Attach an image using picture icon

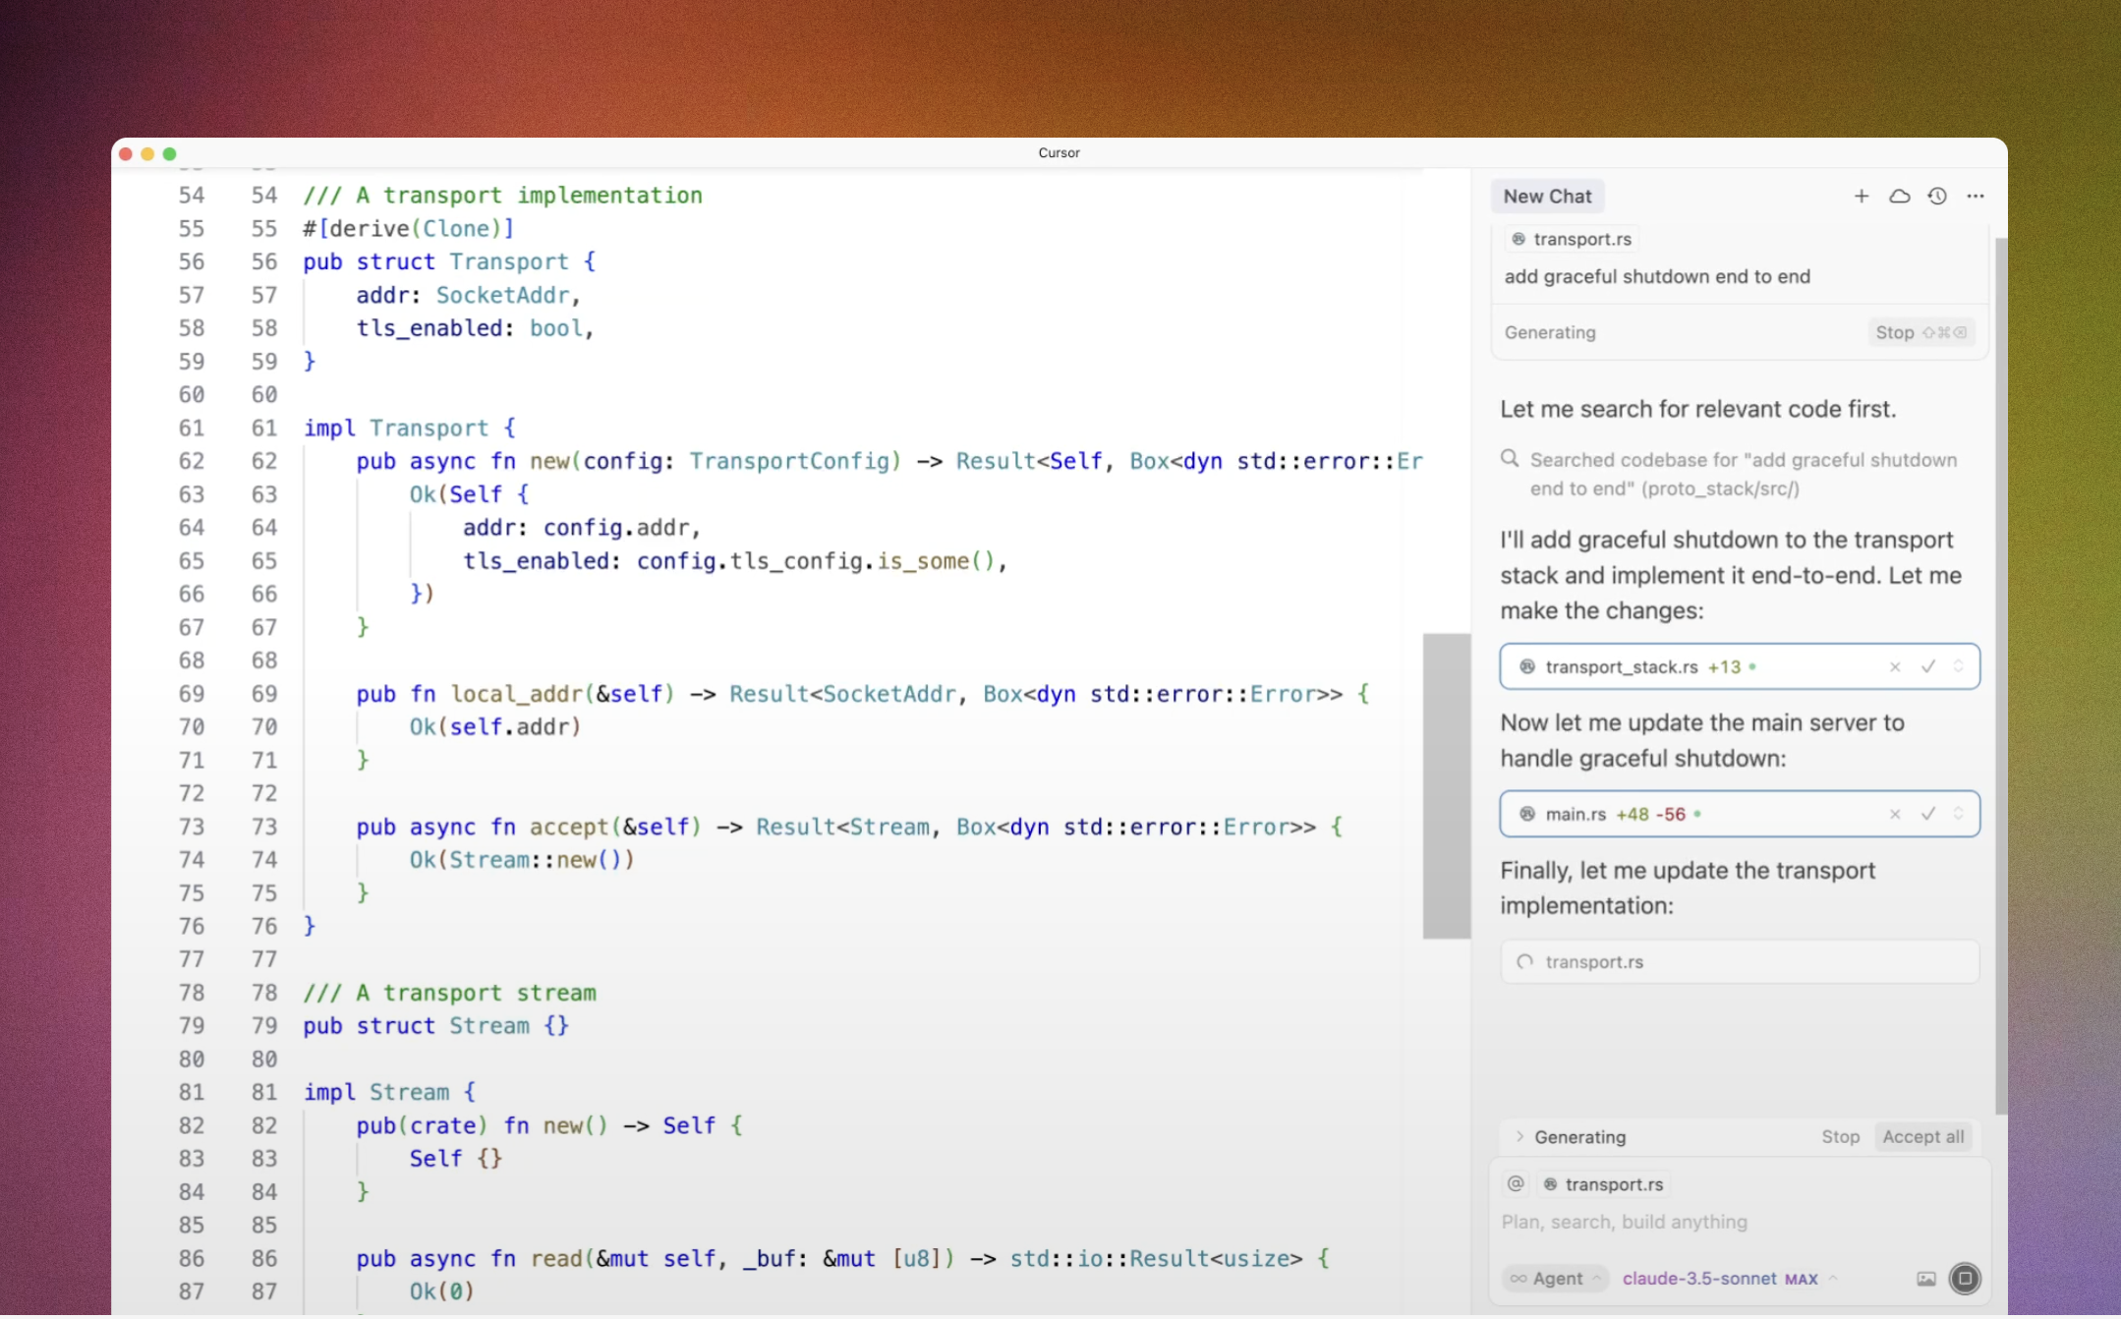click(1926, 1279)
